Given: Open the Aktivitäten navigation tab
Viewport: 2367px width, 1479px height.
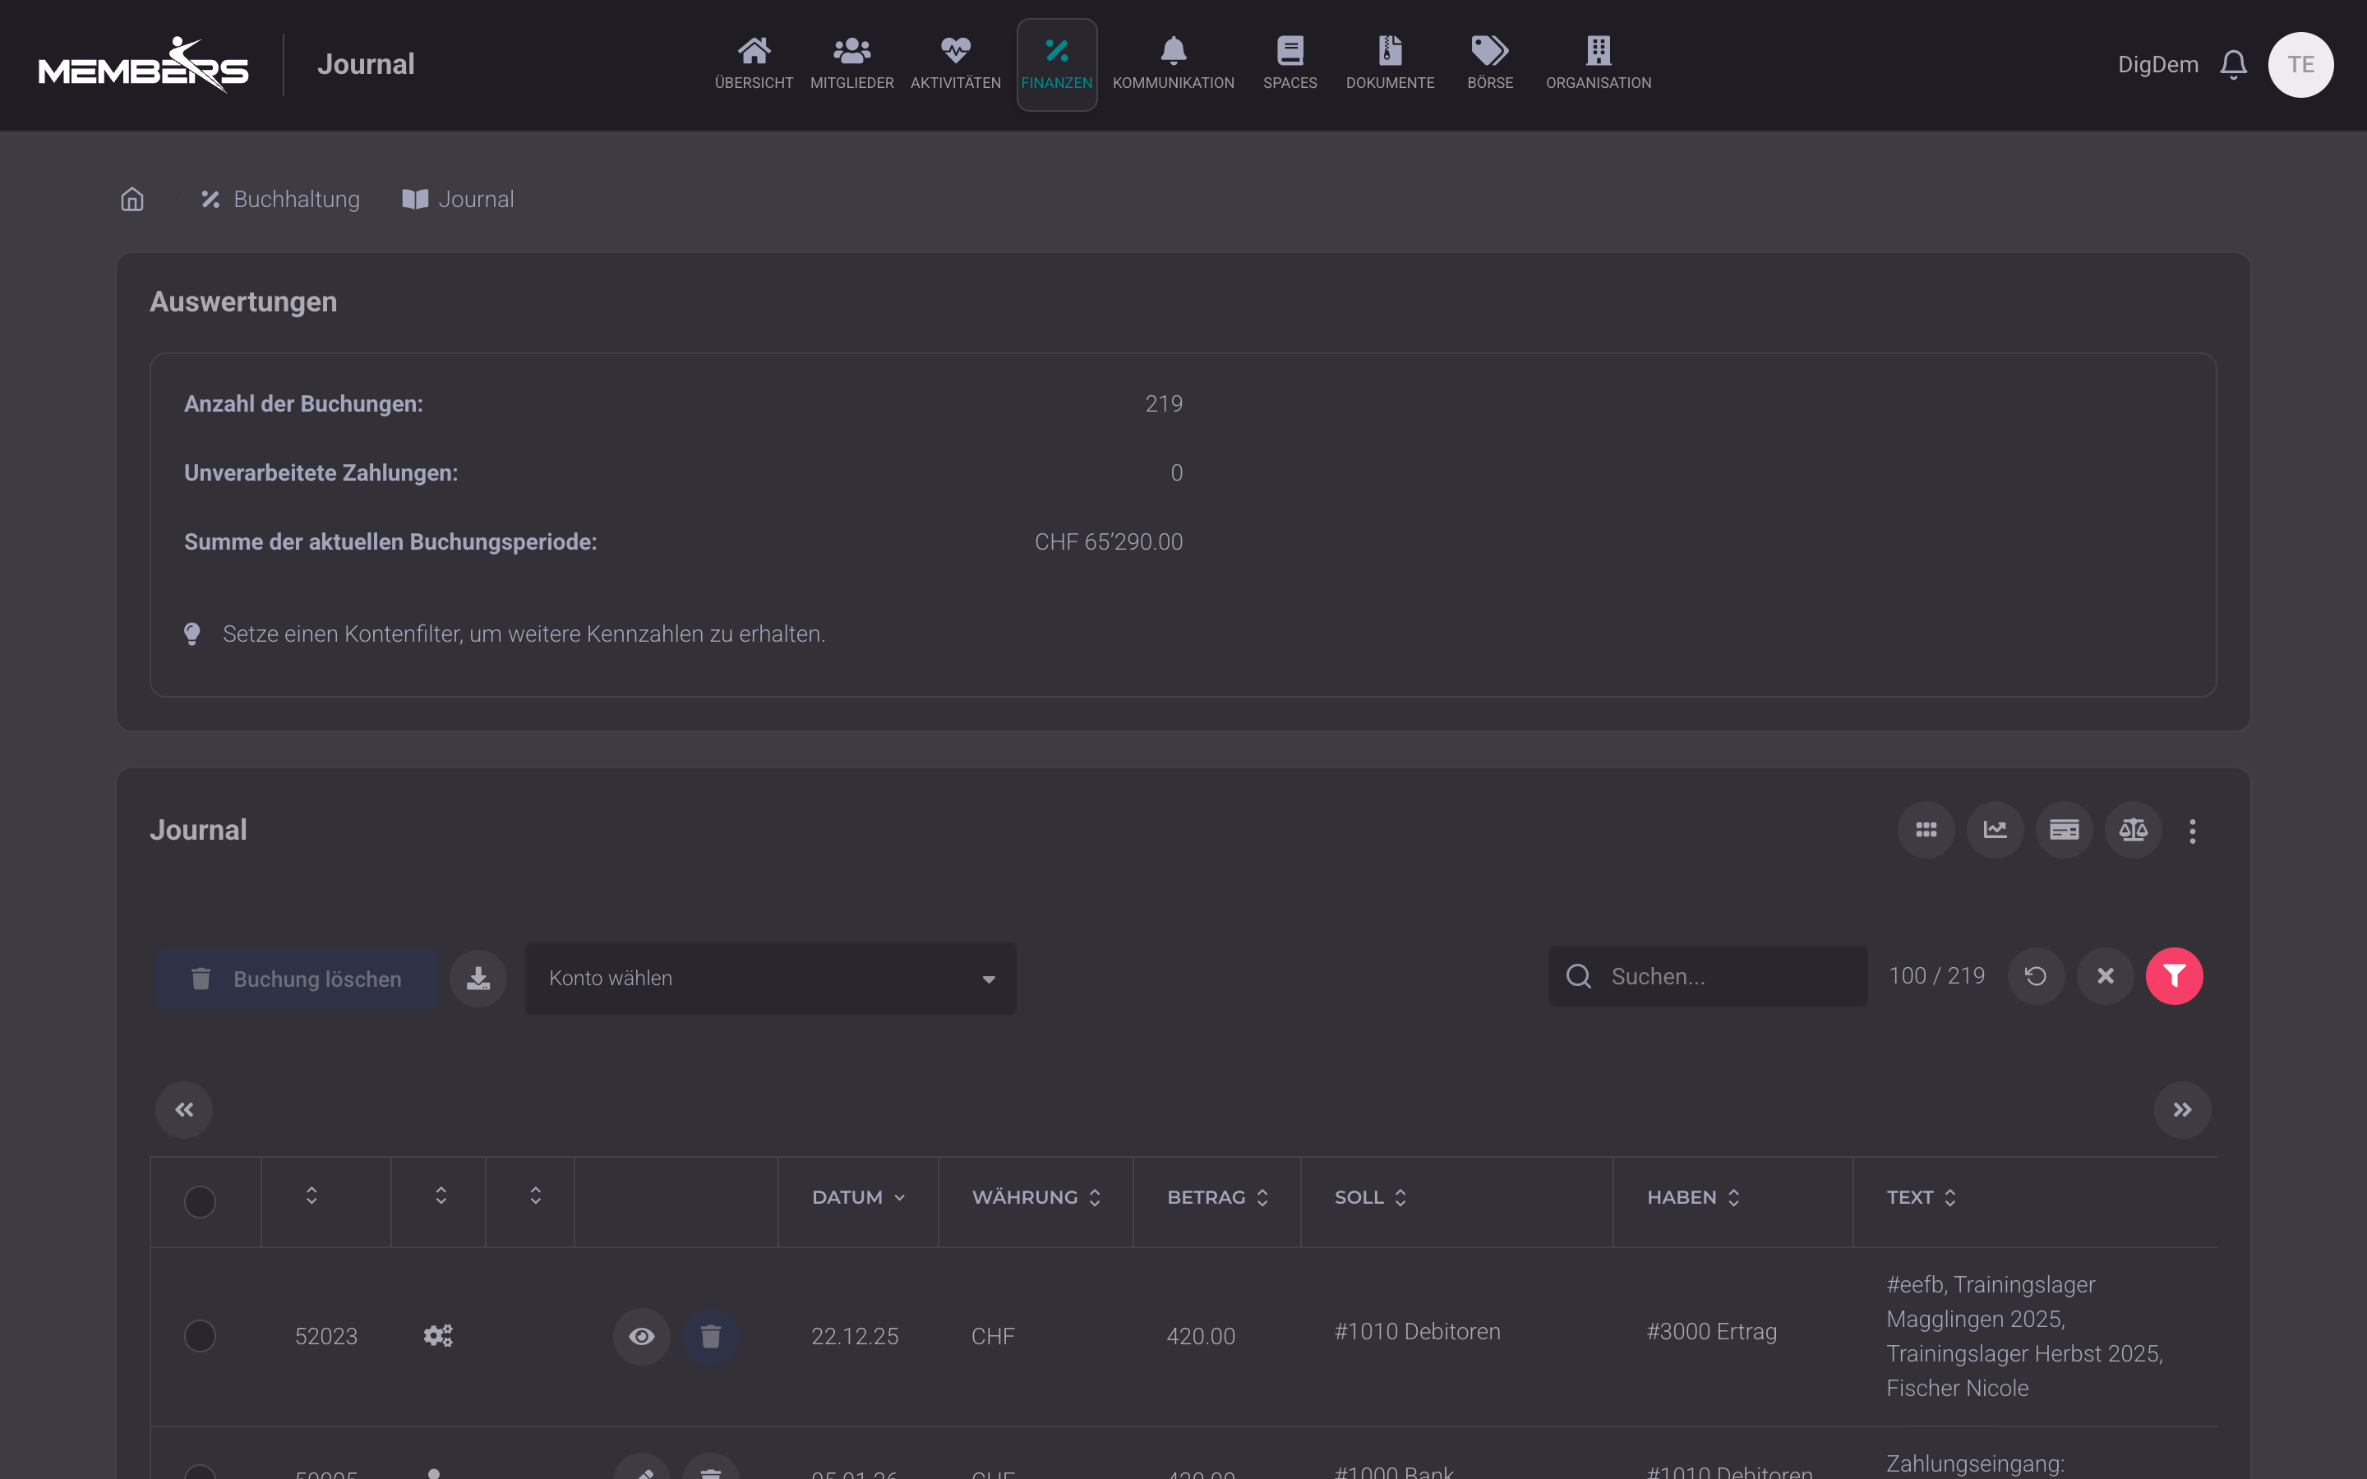Looking at the screenshot, I should point(956,65).
